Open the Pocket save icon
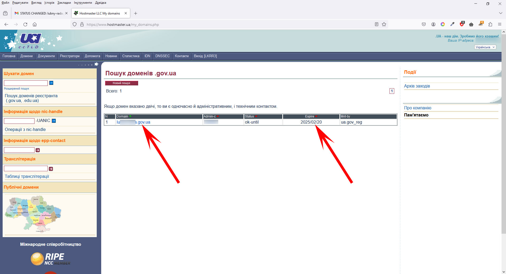The width and height of the screenshot is (506, 274). click(424, 25)
